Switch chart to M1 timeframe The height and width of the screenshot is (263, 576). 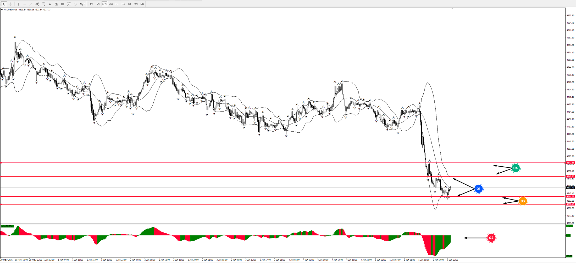click(92, 4)
